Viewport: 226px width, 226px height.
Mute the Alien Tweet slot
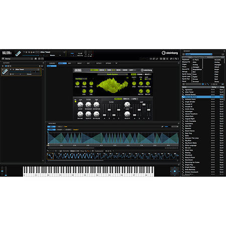point(11,69)
